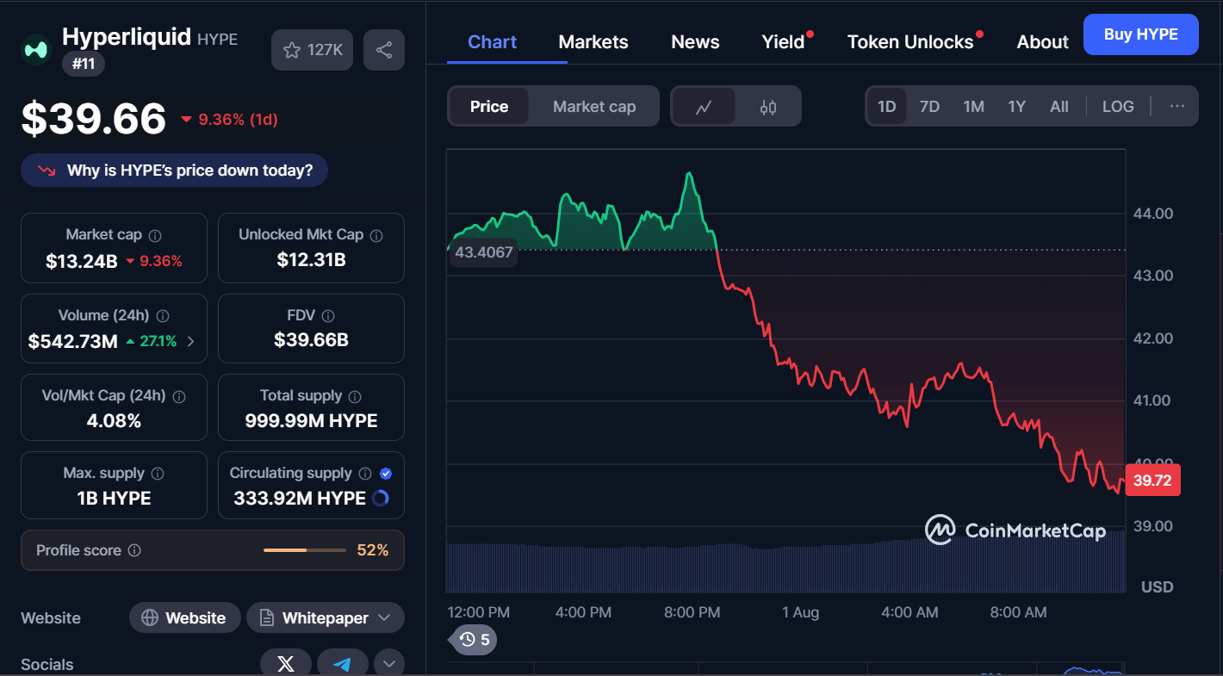The width and height of the screenshot is (1223, 676).
Task: Click the Vol/Mkt Cap info icon
Action: [179, 396]
